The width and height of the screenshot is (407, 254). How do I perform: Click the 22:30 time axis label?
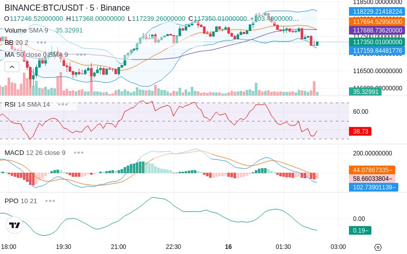coord(173,247)
